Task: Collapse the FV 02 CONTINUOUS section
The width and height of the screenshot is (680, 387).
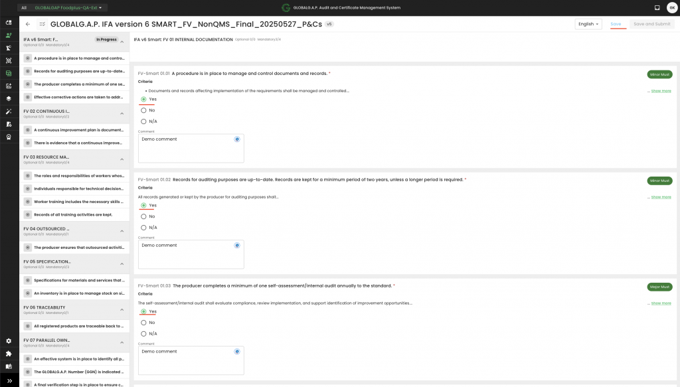Action: [x=122, y=114]
